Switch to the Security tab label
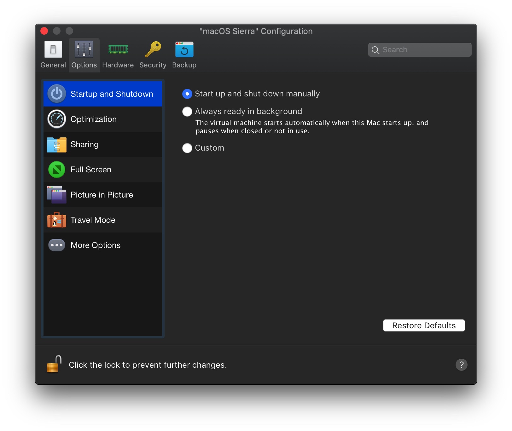512x431 pixels. tap(153, 65)
